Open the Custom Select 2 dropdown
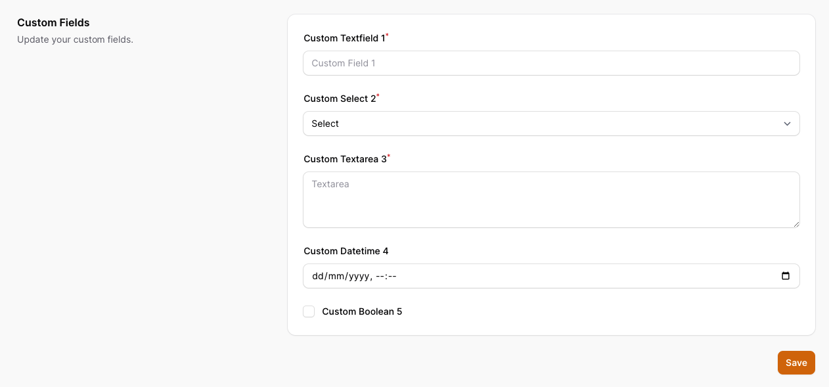Screen dimensions: 829x387 pyautogui.click(x=551, y=124)
